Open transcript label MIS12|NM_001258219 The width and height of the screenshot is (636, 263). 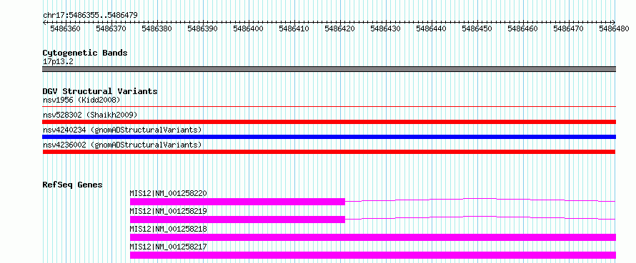point(169,211)
